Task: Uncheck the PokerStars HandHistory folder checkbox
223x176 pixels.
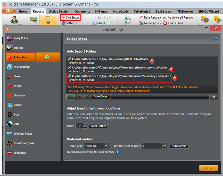Action: click(69, 67)
